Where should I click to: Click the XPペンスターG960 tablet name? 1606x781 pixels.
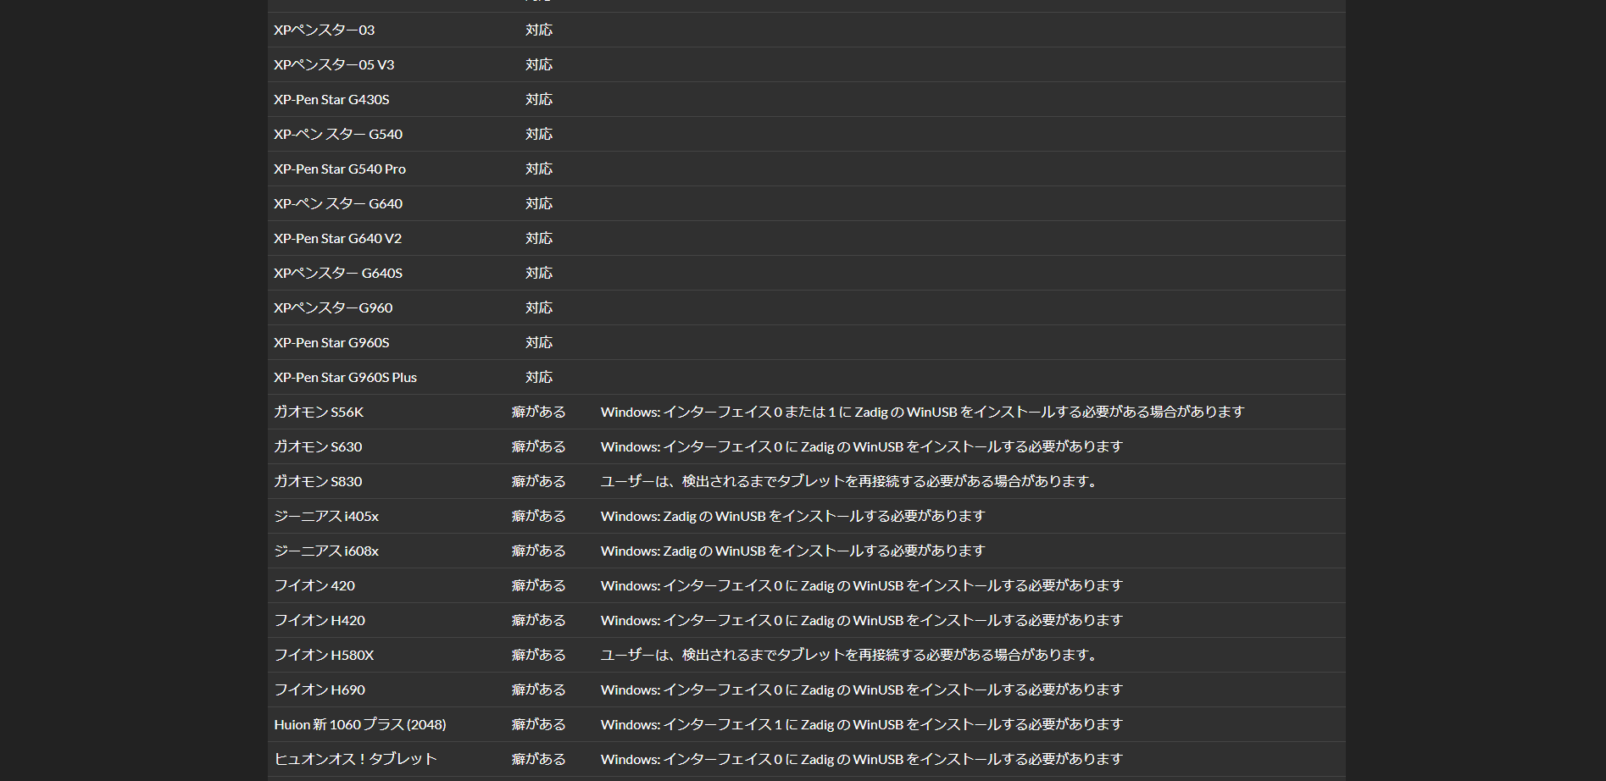pyautogui.click(x=333, y=307)
